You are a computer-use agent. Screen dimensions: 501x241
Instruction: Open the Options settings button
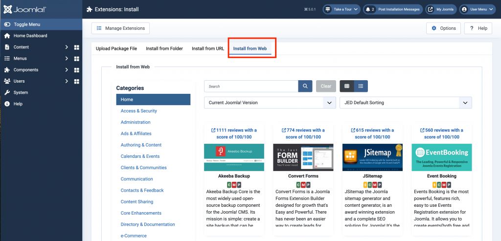(x=443, y=28)
